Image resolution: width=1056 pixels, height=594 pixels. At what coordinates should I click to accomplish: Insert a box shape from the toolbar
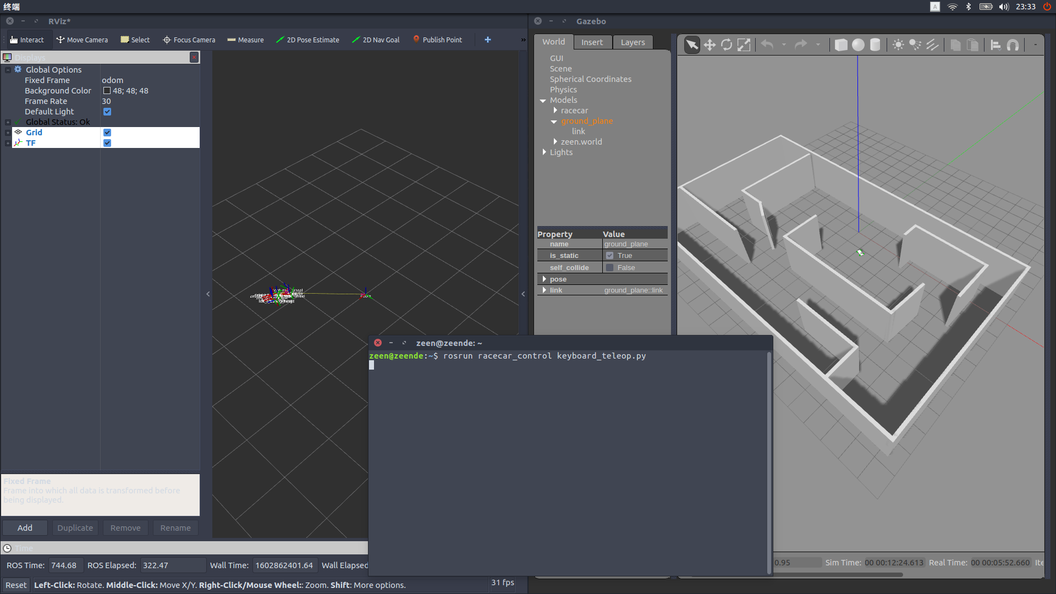(841, 45)
